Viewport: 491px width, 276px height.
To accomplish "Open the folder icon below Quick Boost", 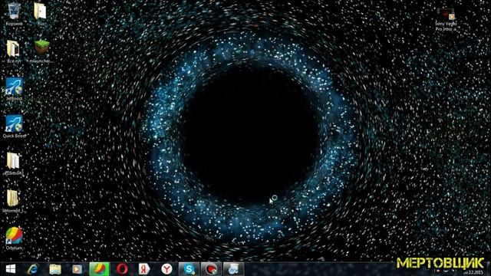I will tap(13, 163).
